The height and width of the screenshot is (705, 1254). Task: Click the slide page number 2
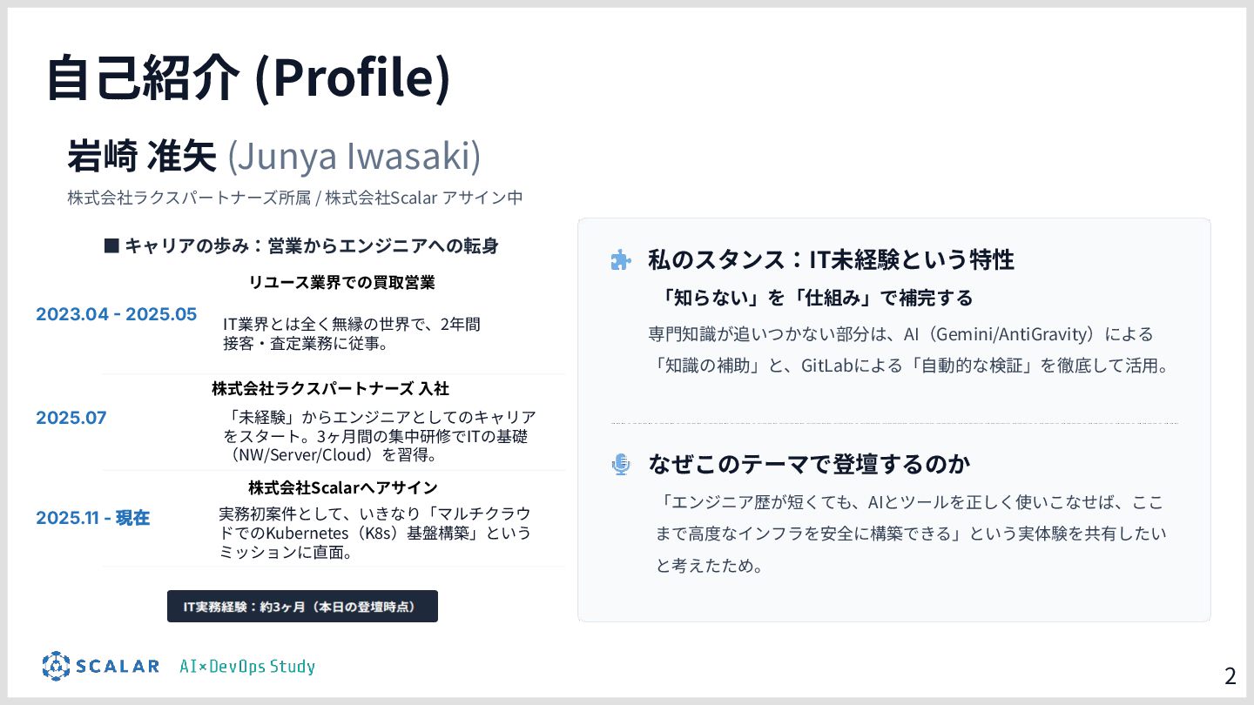(x=1230, y=675)
